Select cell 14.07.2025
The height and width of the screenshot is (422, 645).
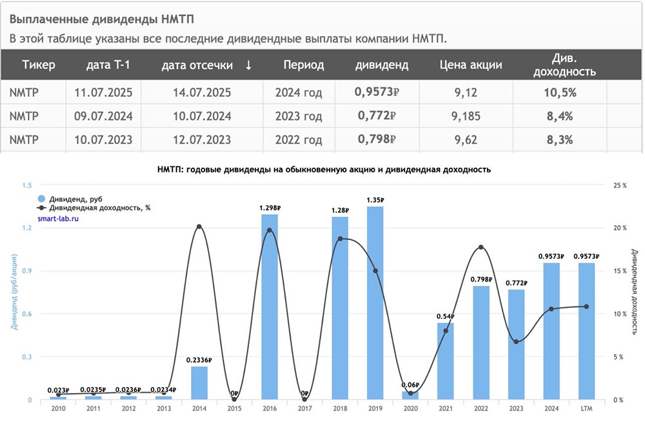click(202, 92)
